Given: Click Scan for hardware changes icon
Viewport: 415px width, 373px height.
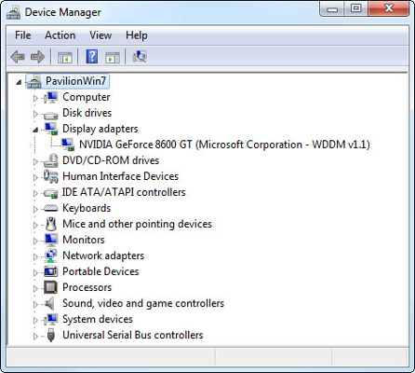Looking at the screenshot, I should (140, 56).
